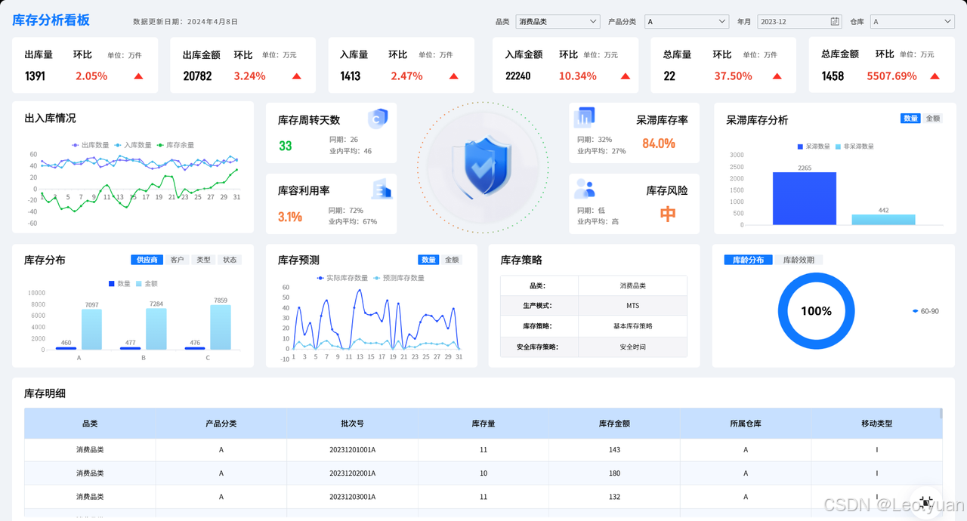Viewport: 967px width, 521px height.
Task: Click the 移动类型 column header
Action: click(876, 424)
